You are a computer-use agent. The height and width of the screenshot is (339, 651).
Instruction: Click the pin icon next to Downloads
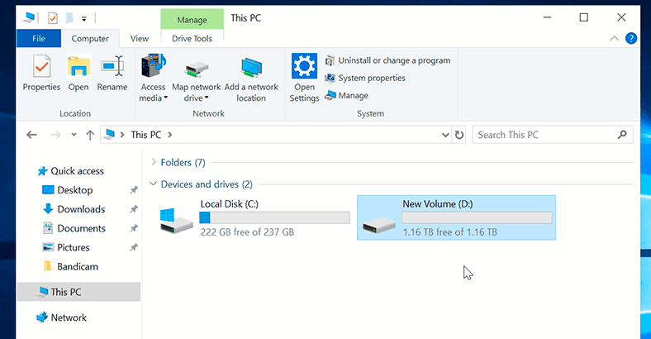[x=134, y=209]
